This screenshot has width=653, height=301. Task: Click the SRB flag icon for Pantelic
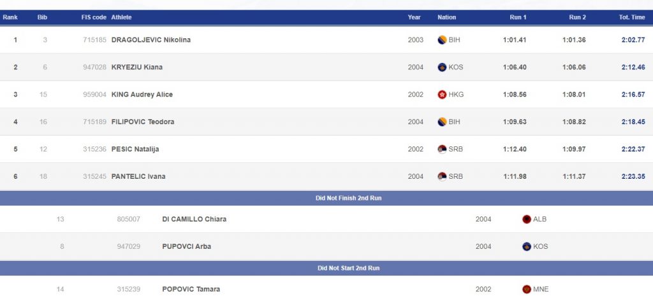coord(442,177)
